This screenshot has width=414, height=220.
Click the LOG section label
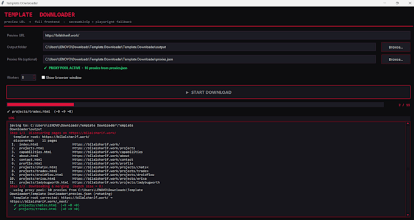tap(12, 118)
